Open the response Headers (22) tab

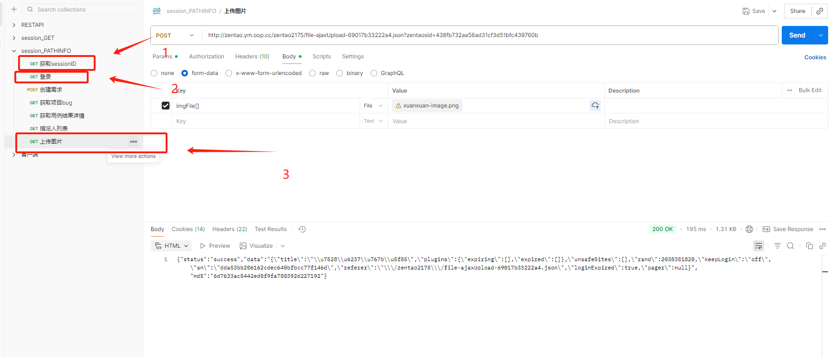[230, 229]
